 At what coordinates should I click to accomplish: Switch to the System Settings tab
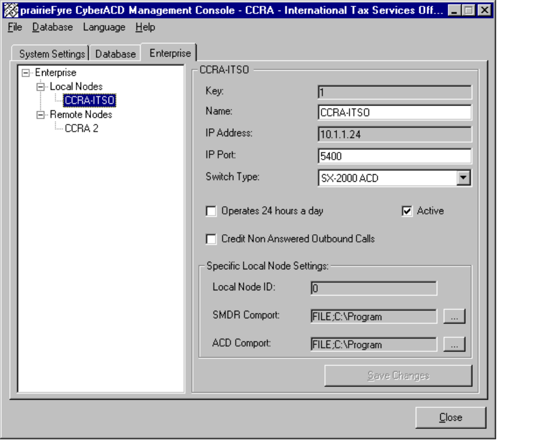[x=51, y=54]
